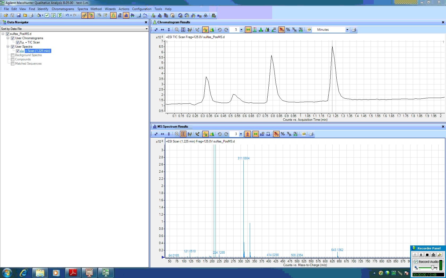The width and height of the screenshot is (446, 278).
Task: Close the Data Navigator panel
Action: tap(146, 22)
